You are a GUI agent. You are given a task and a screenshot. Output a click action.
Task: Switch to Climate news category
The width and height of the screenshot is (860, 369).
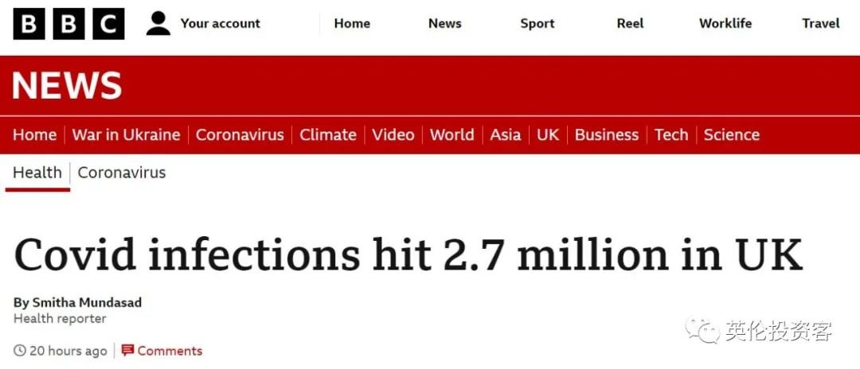[327, 135]
